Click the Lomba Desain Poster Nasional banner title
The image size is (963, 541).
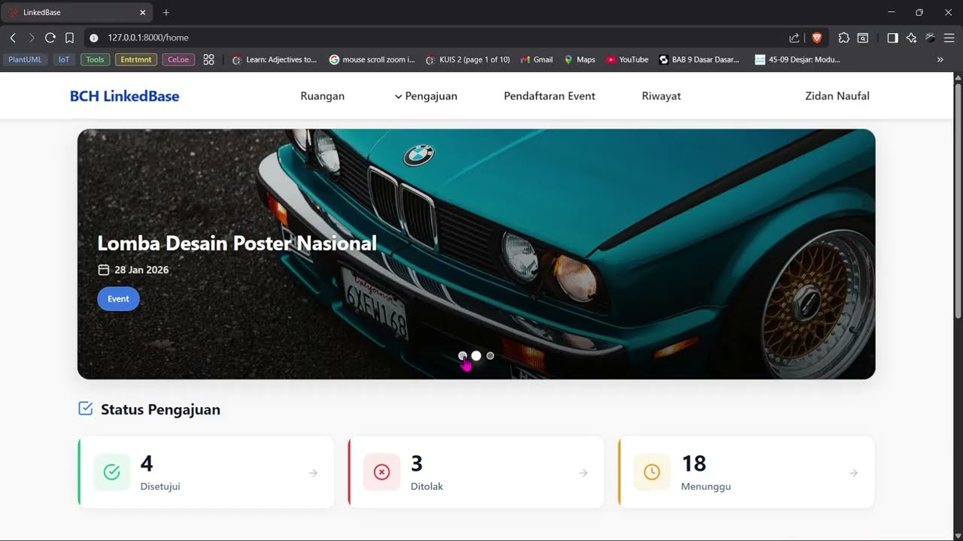point(237,243)
